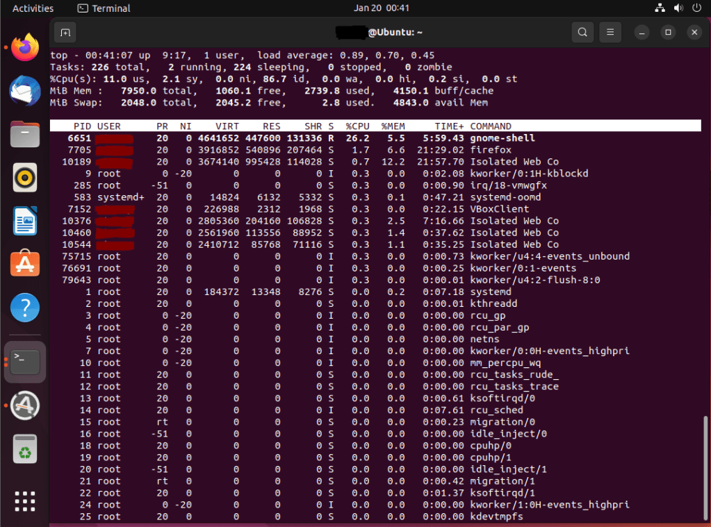Click the Activities button

[x=33, y=8]
